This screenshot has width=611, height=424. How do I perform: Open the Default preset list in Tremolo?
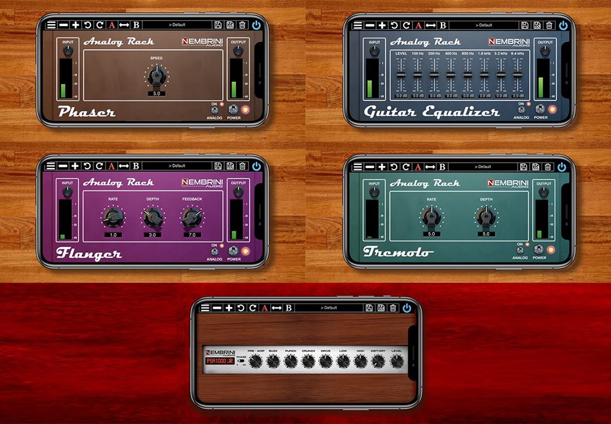coord(483,167)
